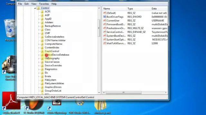Select the CriticalDeviceDatabase key label
This screenshot has width=206, height=115.
click(x=57, y=55)
